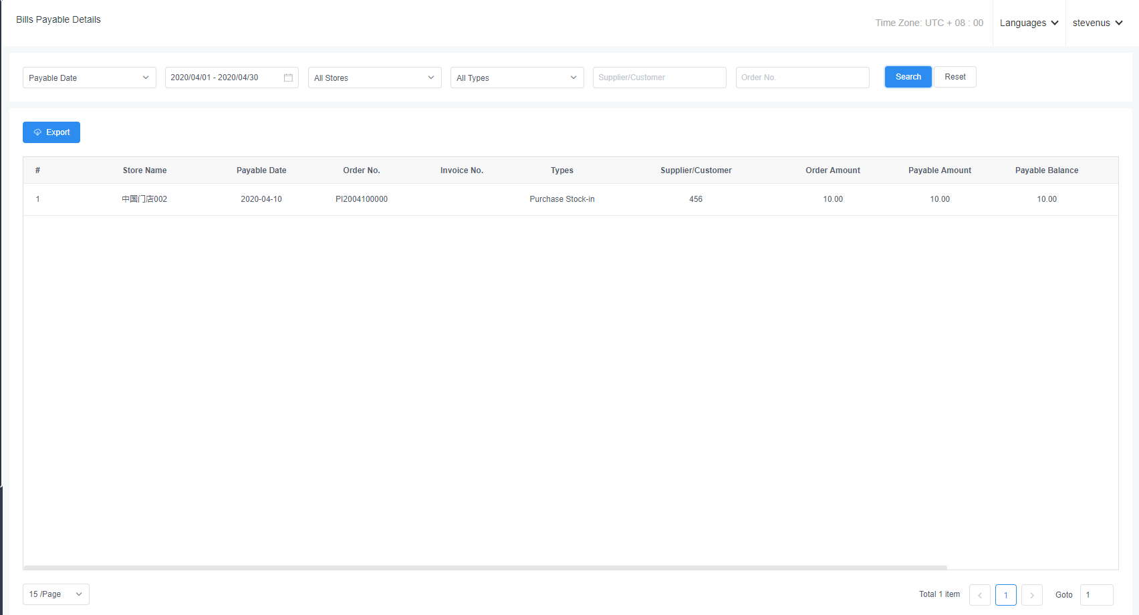Image resolution: width=1139 pixels, height=615 pixels.
Task: Click into the Order No. search field
Action: pyautogui.click(x=802, y=78)
